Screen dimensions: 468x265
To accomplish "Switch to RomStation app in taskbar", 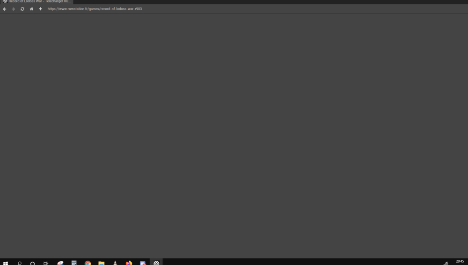I will [x=156, y=263].
